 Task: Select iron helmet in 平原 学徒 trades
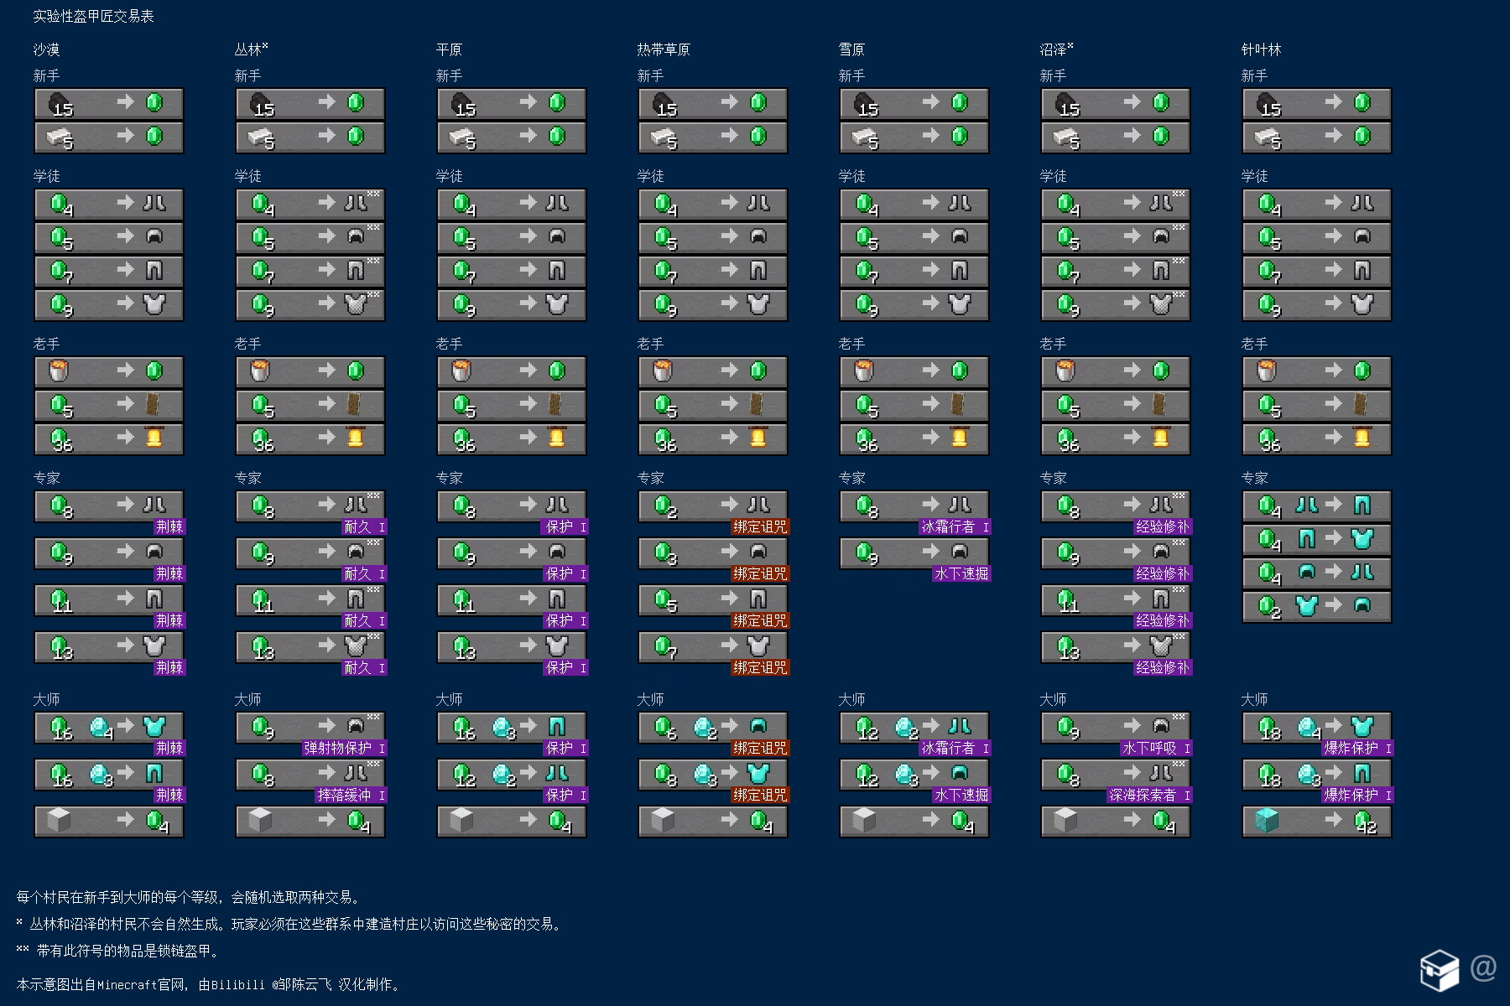[557, 236]
